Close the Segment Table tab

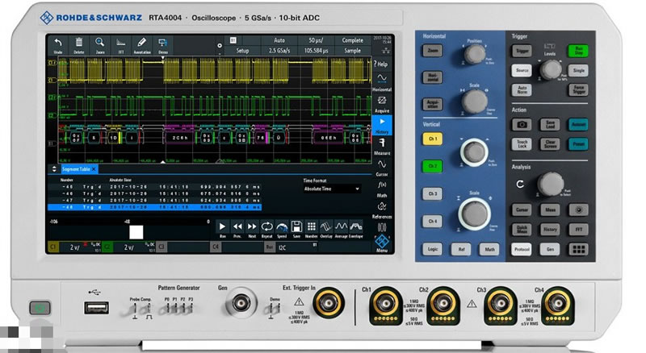coord(94,169)
